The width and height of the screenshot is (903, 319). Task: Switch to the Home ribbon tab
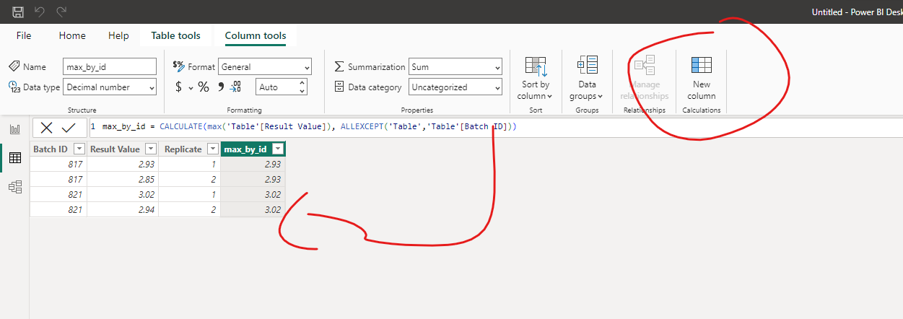click(72, 35)
